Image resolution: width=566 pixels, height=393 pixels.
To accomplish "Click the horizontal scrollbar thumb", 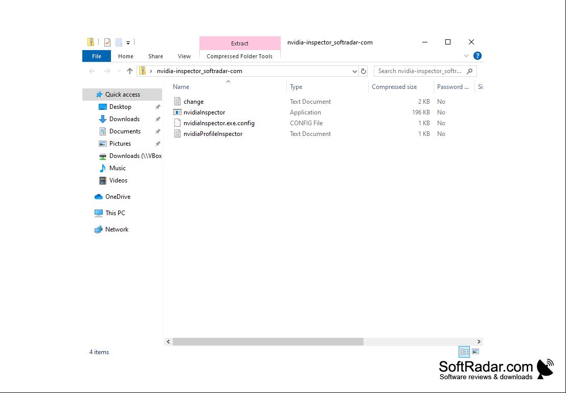I will click(268, 341).
